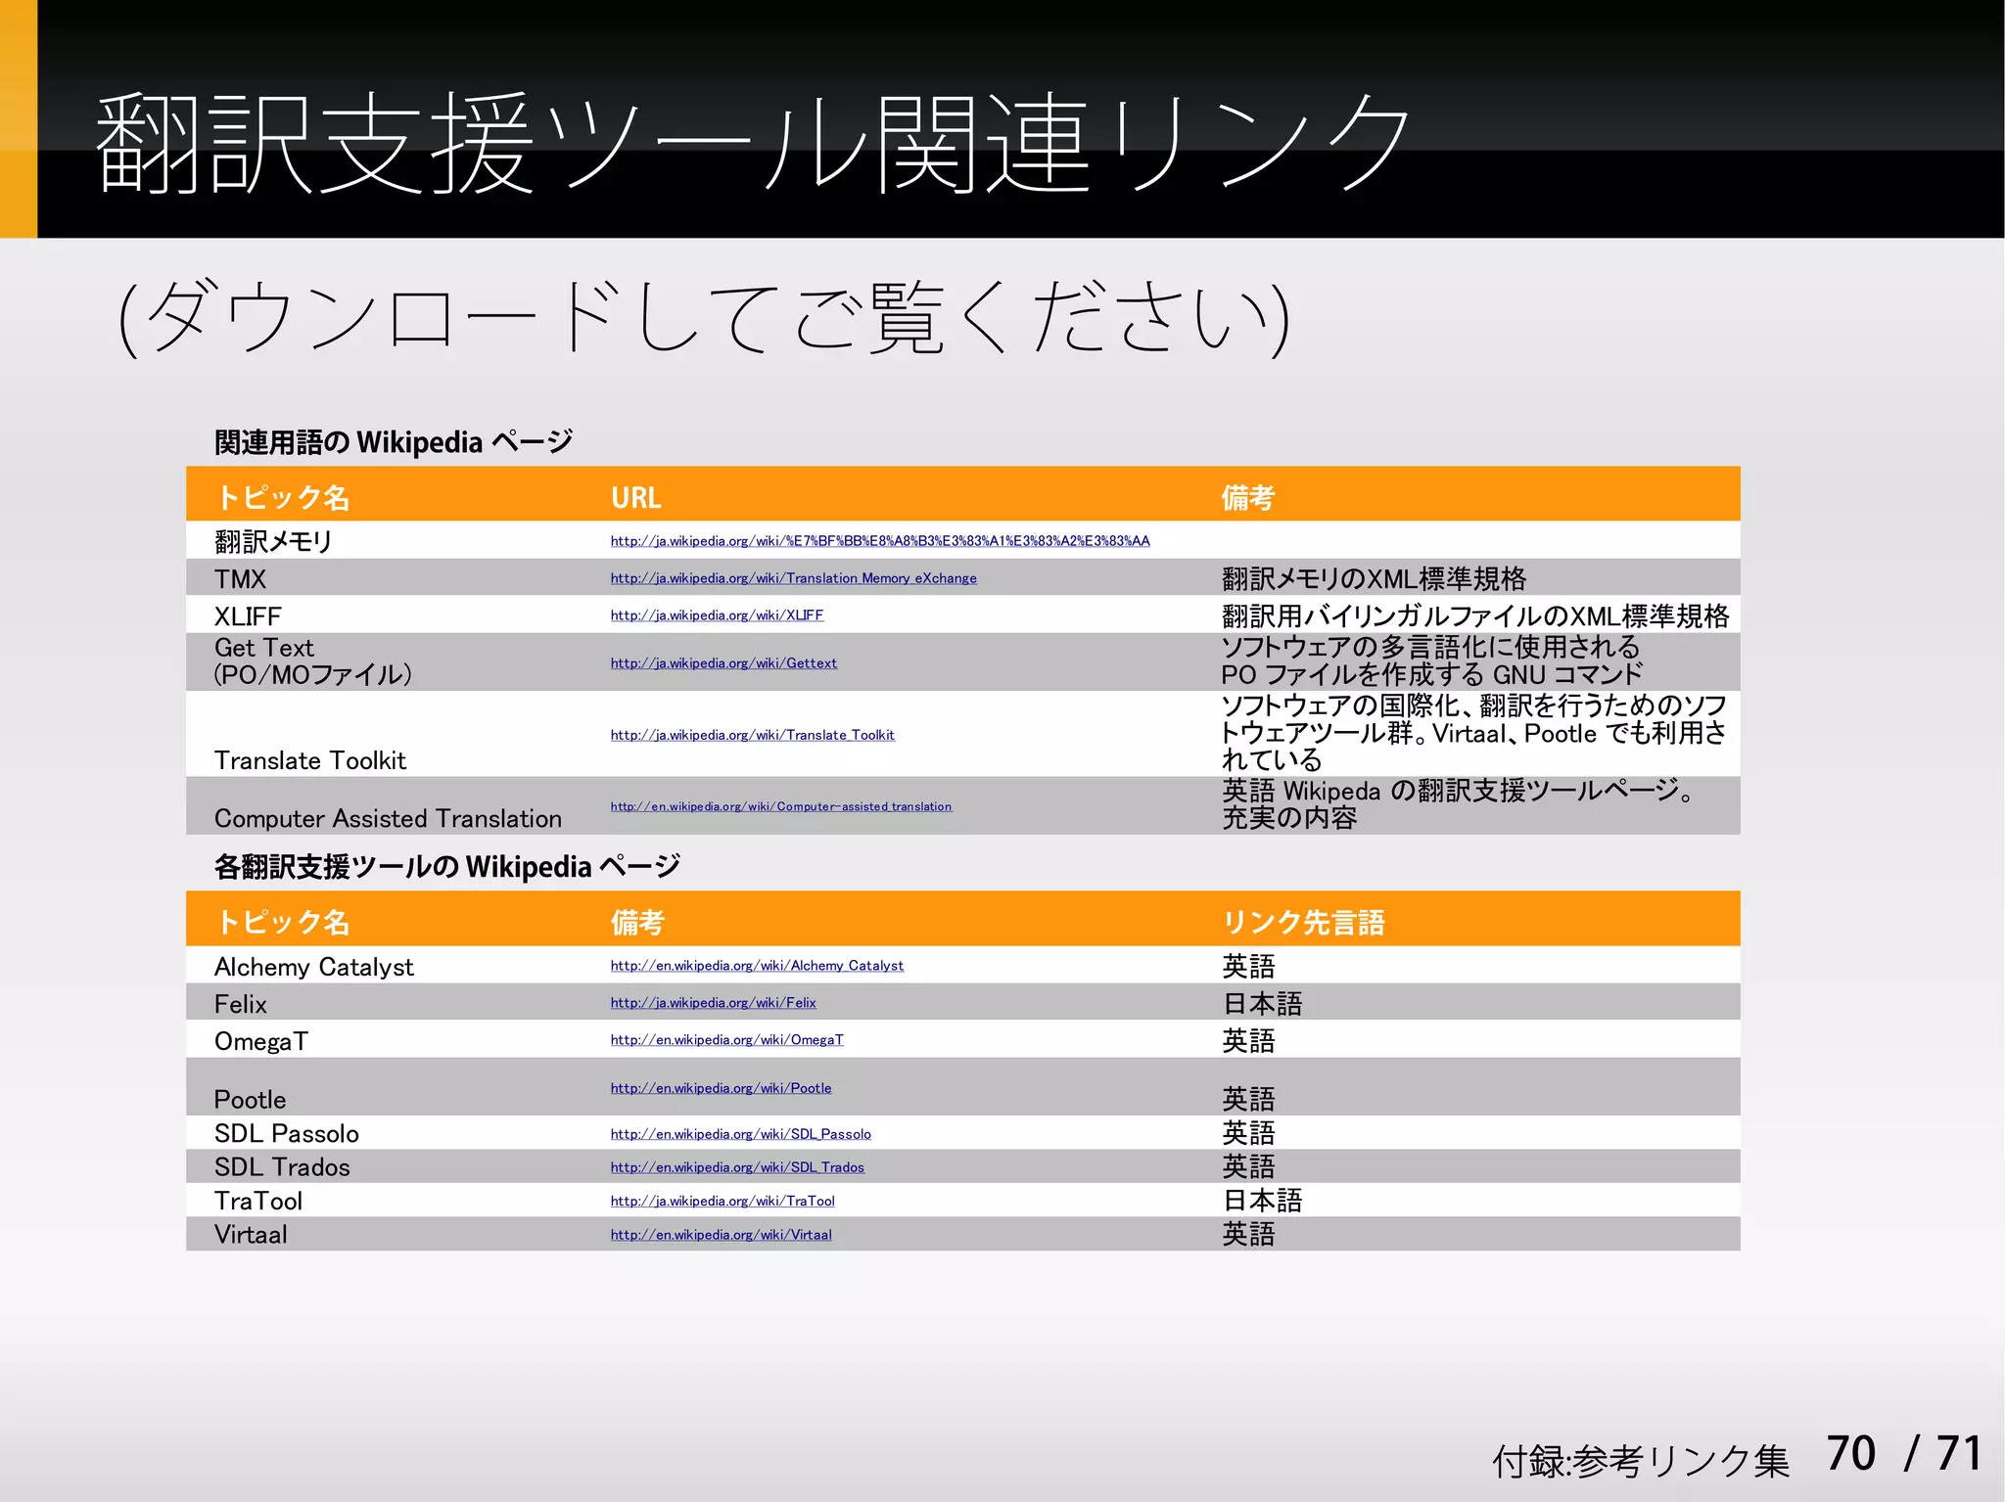Open the Gettext Wikipedia link

click(723, 663)
